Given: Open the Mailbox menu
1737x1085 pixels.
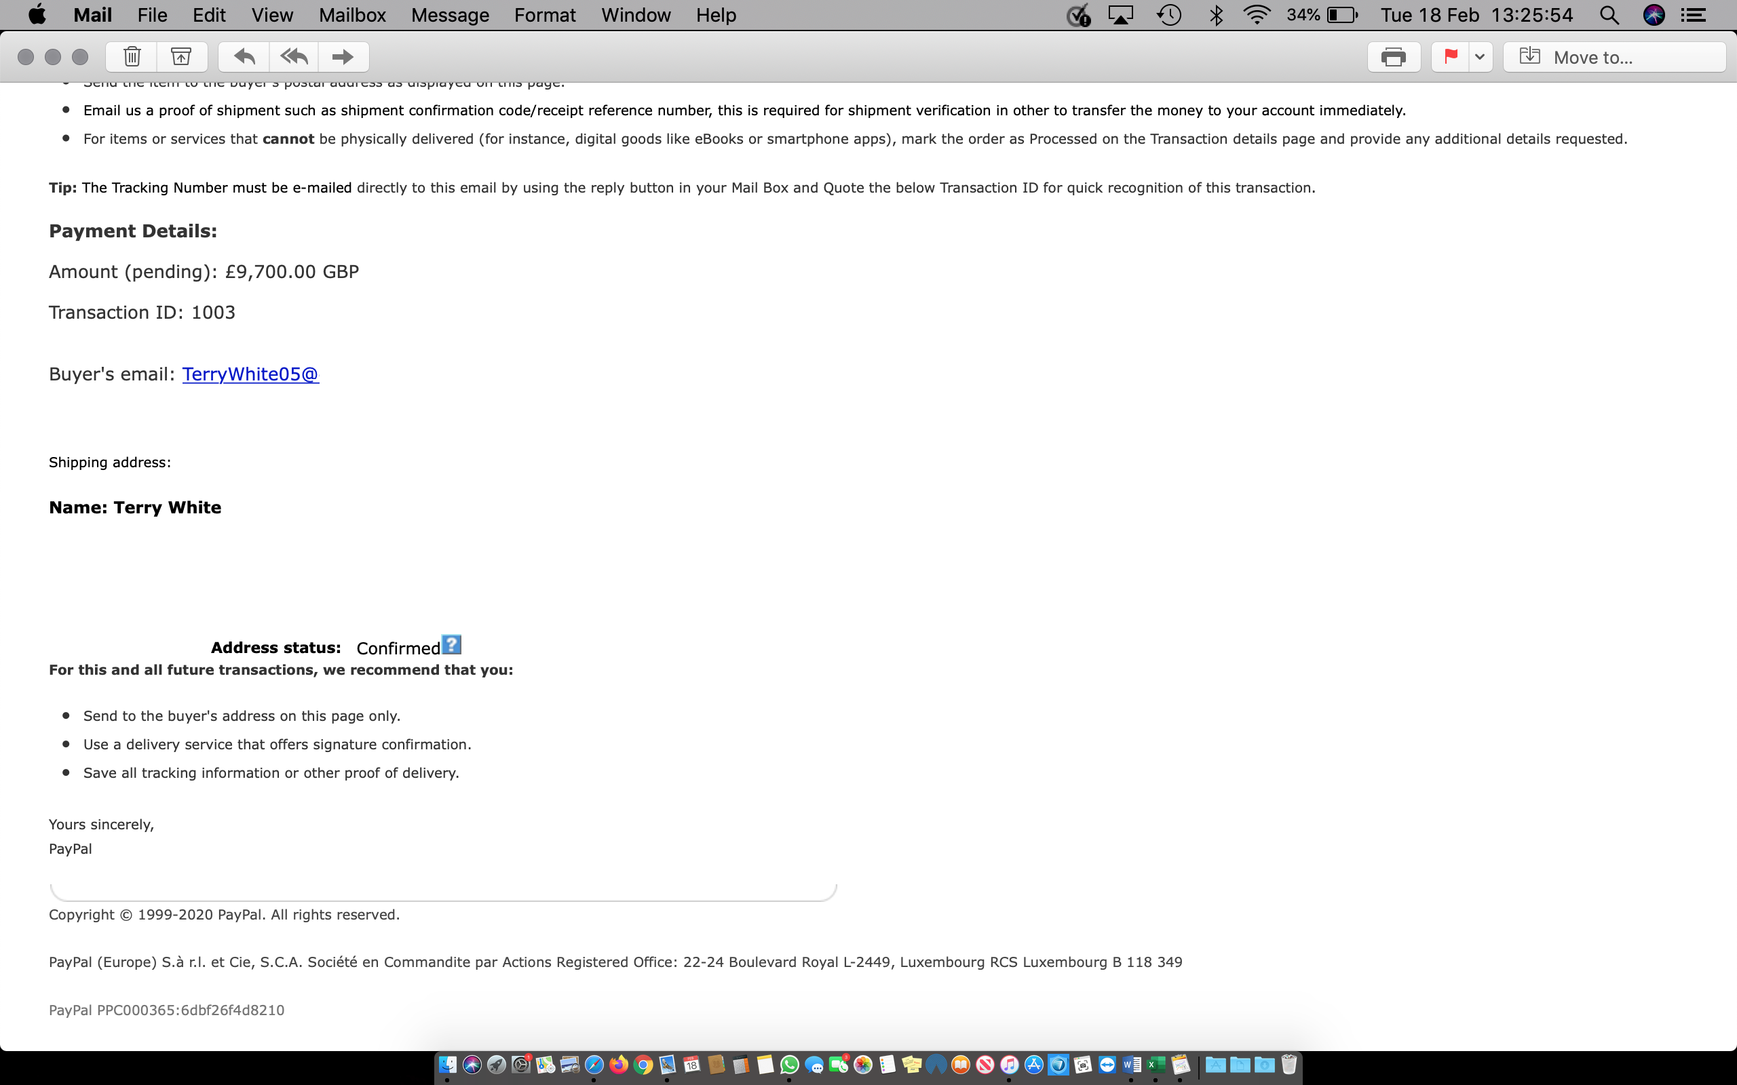Looking at the screenshot, I should tap(352, 15).
